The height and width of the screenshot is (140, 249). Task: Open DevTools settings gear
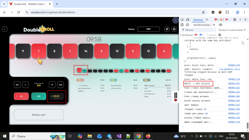[x=235, y=19]
